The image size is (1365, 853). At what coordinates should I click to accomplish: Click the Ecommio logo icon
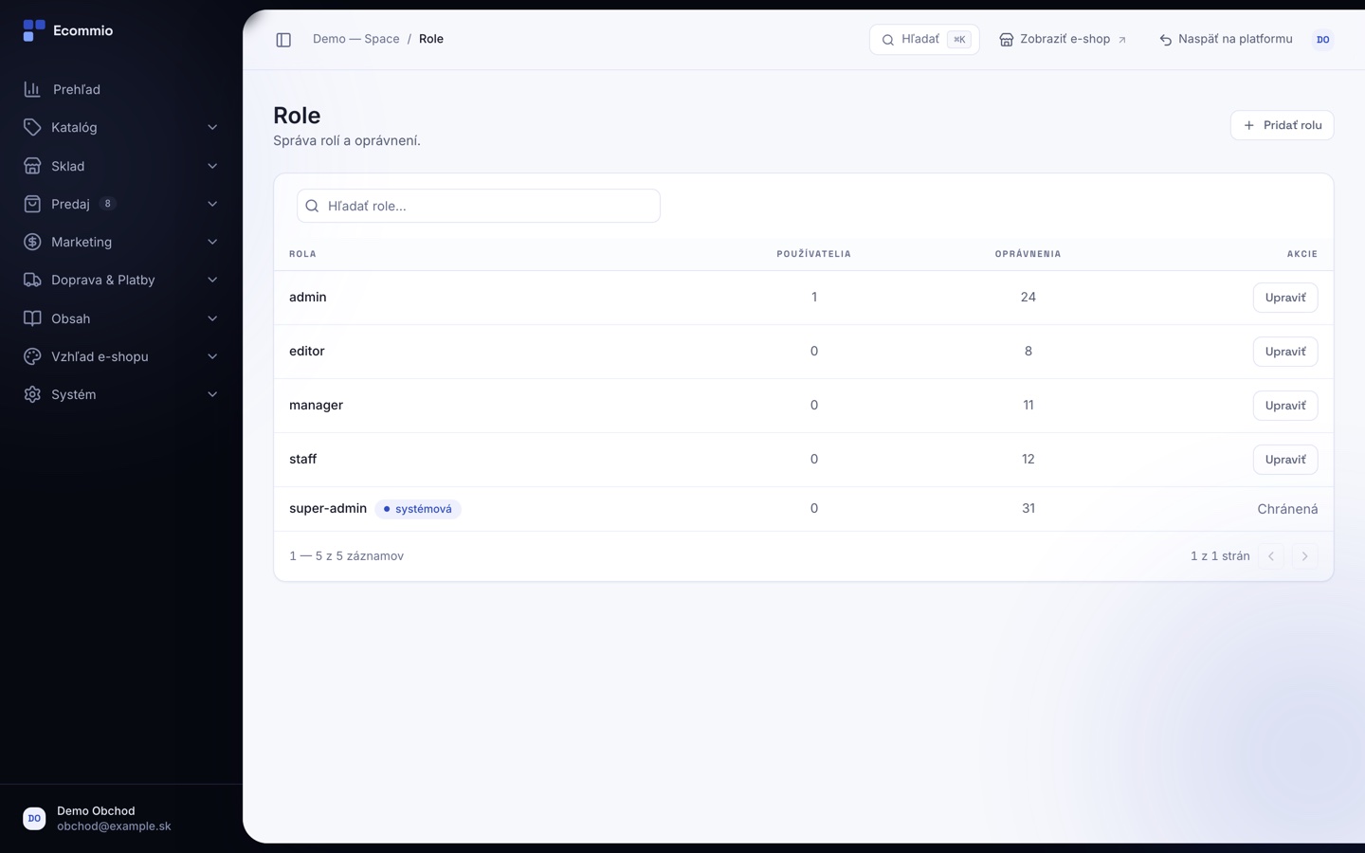click(34, 30)
